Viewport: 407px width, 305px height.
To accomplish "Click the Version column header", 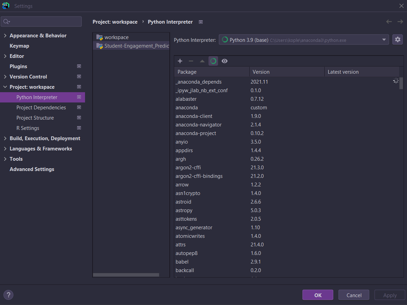I will tap(287, 72).
